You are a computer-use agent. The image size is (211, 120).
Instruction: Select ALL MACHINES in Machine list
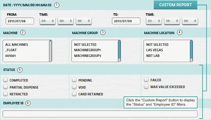16,45
